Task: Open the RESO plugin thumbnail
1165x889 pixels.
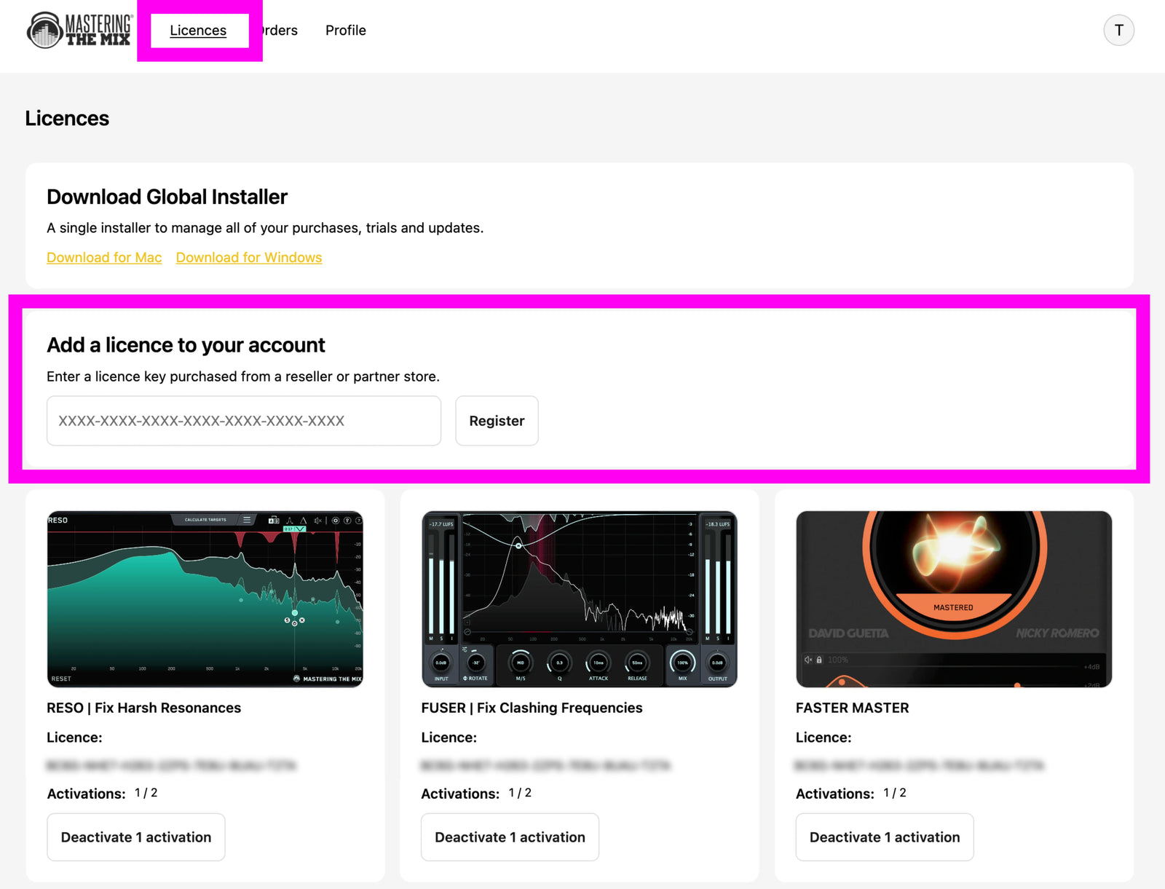Action: coord(205,599)
